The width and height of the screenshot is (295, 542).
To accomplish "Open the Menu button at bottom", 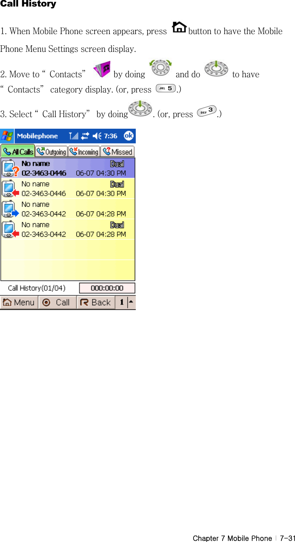I will coord(19,302).
